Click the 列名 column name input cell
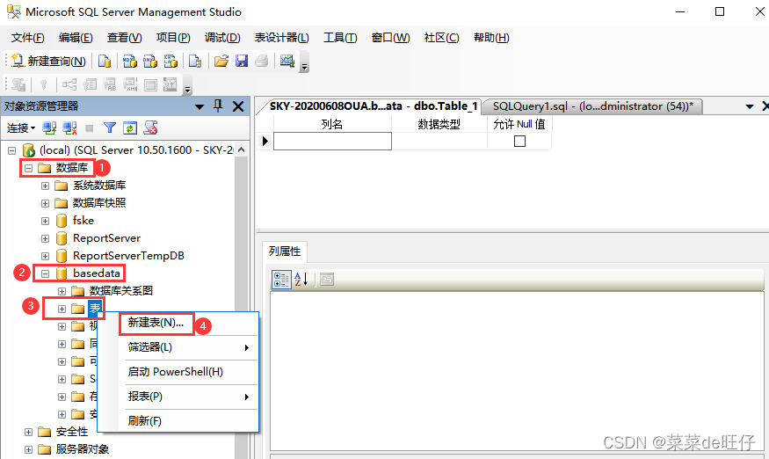The width and height of the screenshot is (769, 459). point(332,142)
